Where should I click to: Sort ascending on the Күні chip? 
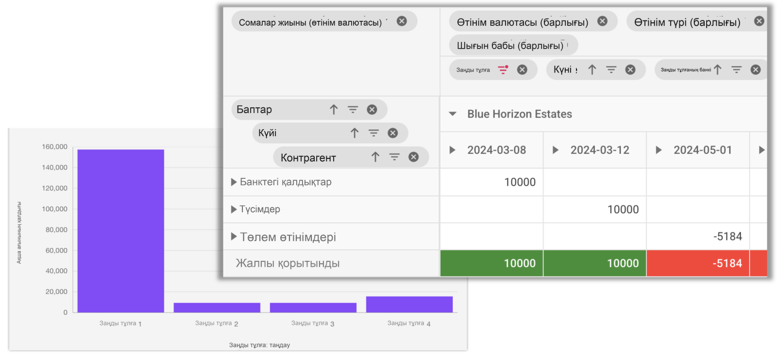click(x=592, y=69)
